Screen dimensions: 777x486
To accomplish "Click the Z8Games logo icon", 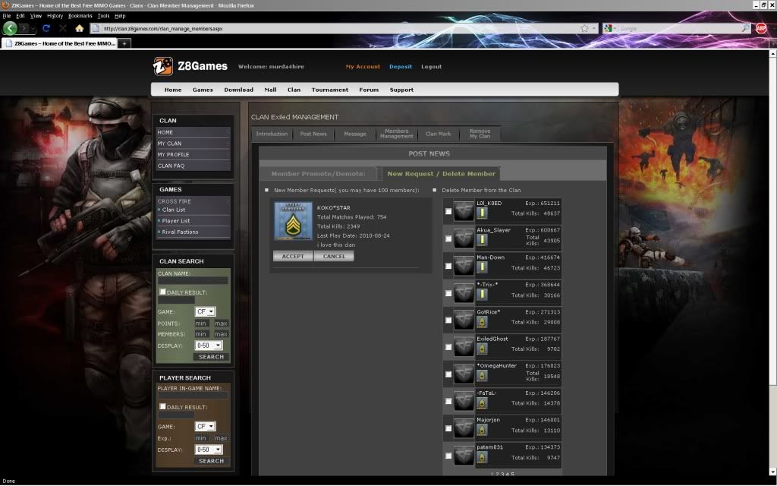I will click(163, 67).
